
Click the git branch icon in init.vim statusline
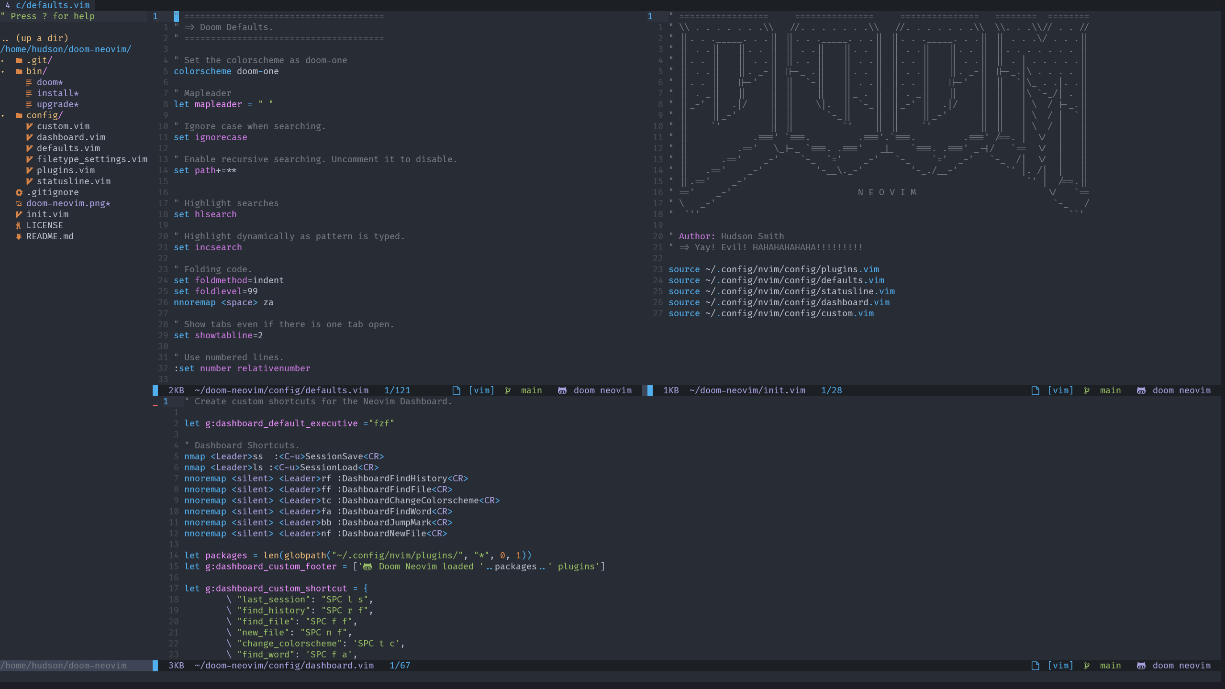1087,390
